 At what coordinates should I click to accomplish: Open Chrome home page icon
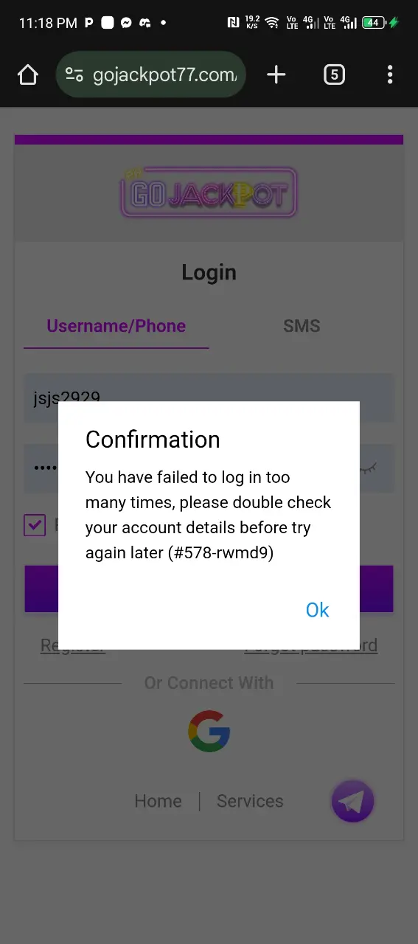[27, 74]
